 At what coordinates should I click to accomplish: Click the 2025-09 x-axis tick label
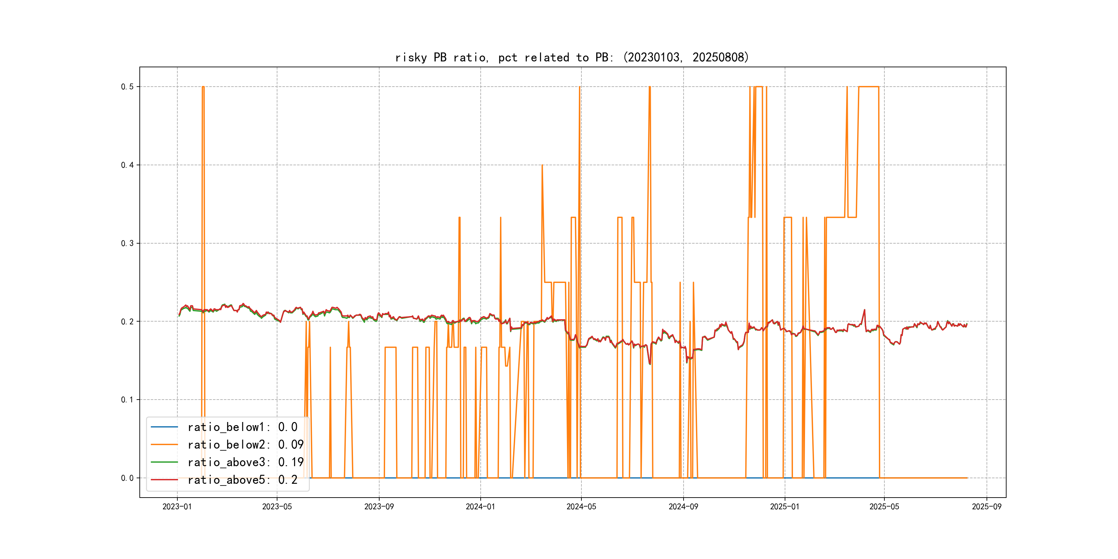point(987,507)
